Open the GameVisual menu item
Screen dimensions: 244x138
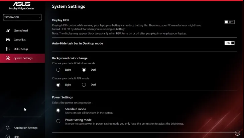[x=22, y=30]
